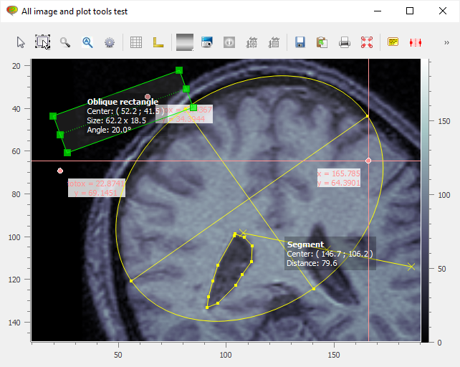Image resolution: width=460 pixels, height=367 pixels.
Task: Activate the rectangle zoom tool
Action: pos(43,42)
